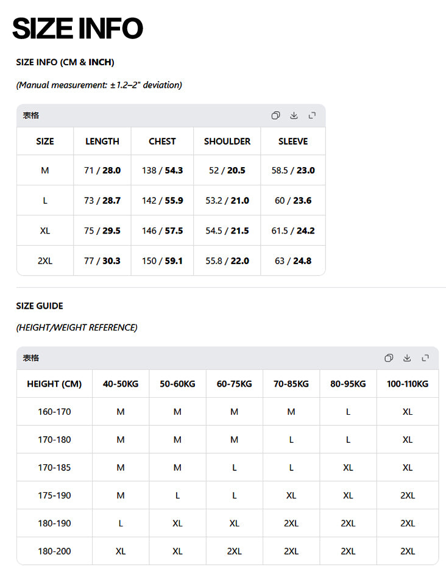Copy the height/weight size guide table
Screen dimensions: 446x574
coord(389,358)
